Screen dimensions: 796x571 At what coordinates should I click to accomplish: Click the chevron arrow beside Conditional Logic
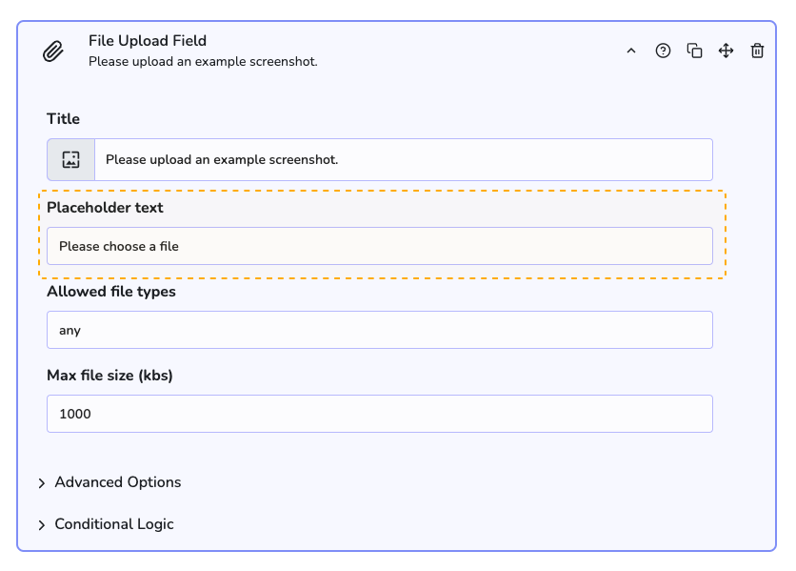point(42,525)
